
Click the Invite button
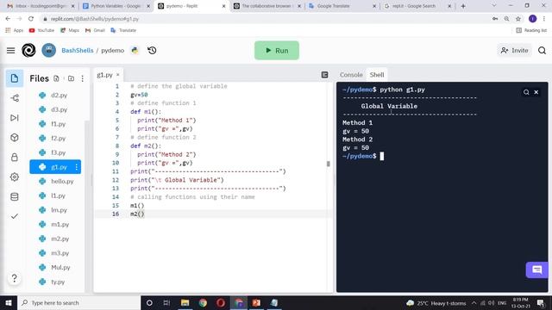pyautogui.click(x=514, y=50)
